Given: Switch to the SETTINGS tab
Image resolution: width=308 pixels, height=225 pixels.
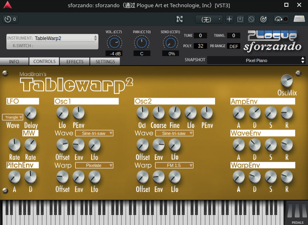Looking at the screenshot, I should click(105, 62).
